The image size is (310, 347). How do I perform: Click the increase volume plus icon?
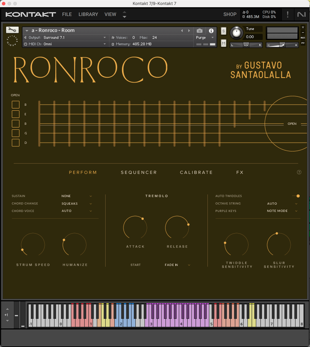pyautogui.click(x=296, y=45)
